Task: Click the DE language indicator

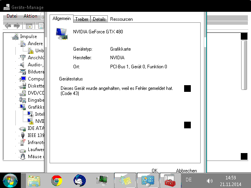Action: coord(188,180)
